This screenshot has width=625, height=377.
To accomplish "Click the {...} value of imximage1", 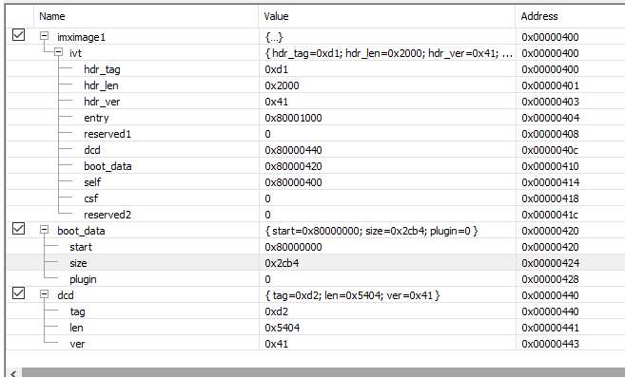I will pos(274,37).
